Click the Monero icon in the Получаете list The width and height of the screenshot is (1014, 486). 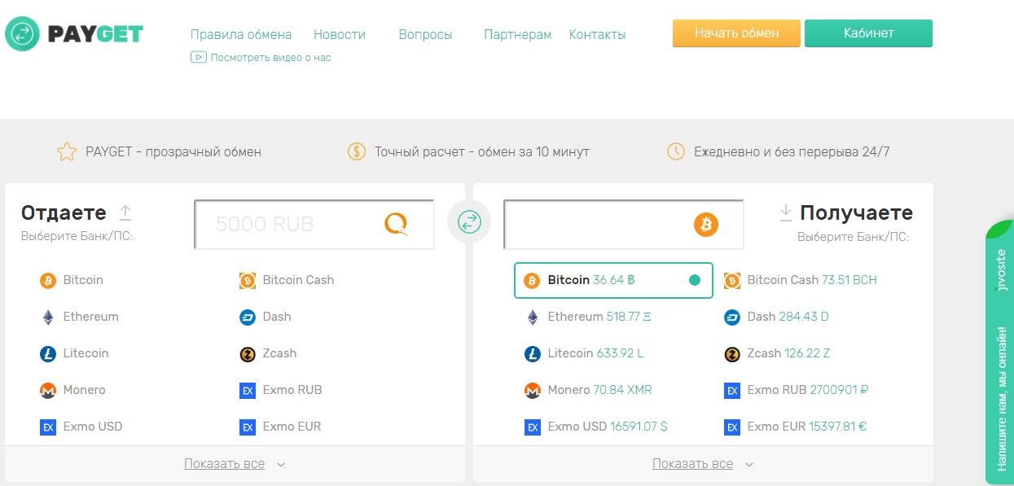click(x=533, y=390)
